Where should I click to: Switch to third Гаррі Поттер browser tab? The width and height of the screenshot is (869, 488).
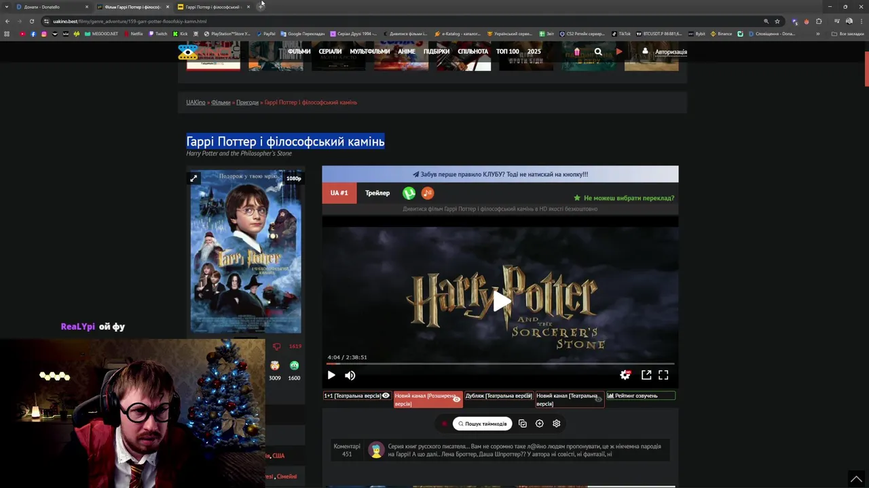[x=214, y=7]
